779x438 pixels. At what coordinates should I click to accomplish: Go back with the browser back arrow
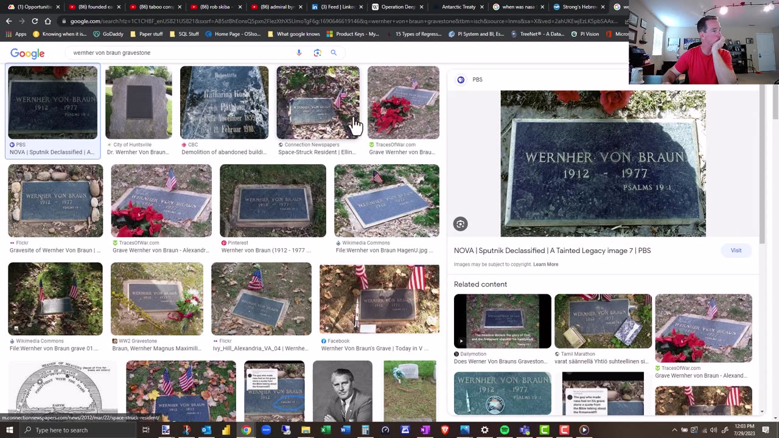(x=9, y=21)
